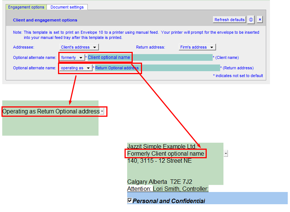290x212 pixels.
Task: Select the Engagement options tab
Action: coord(26,7)
